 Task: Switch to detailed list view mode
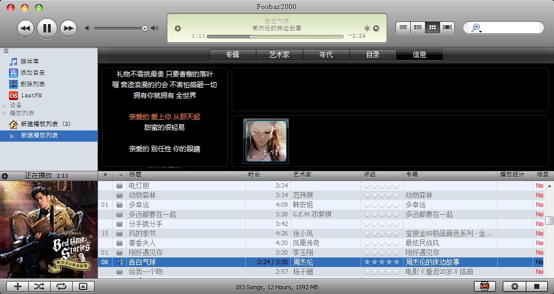(x=418, y=28)
